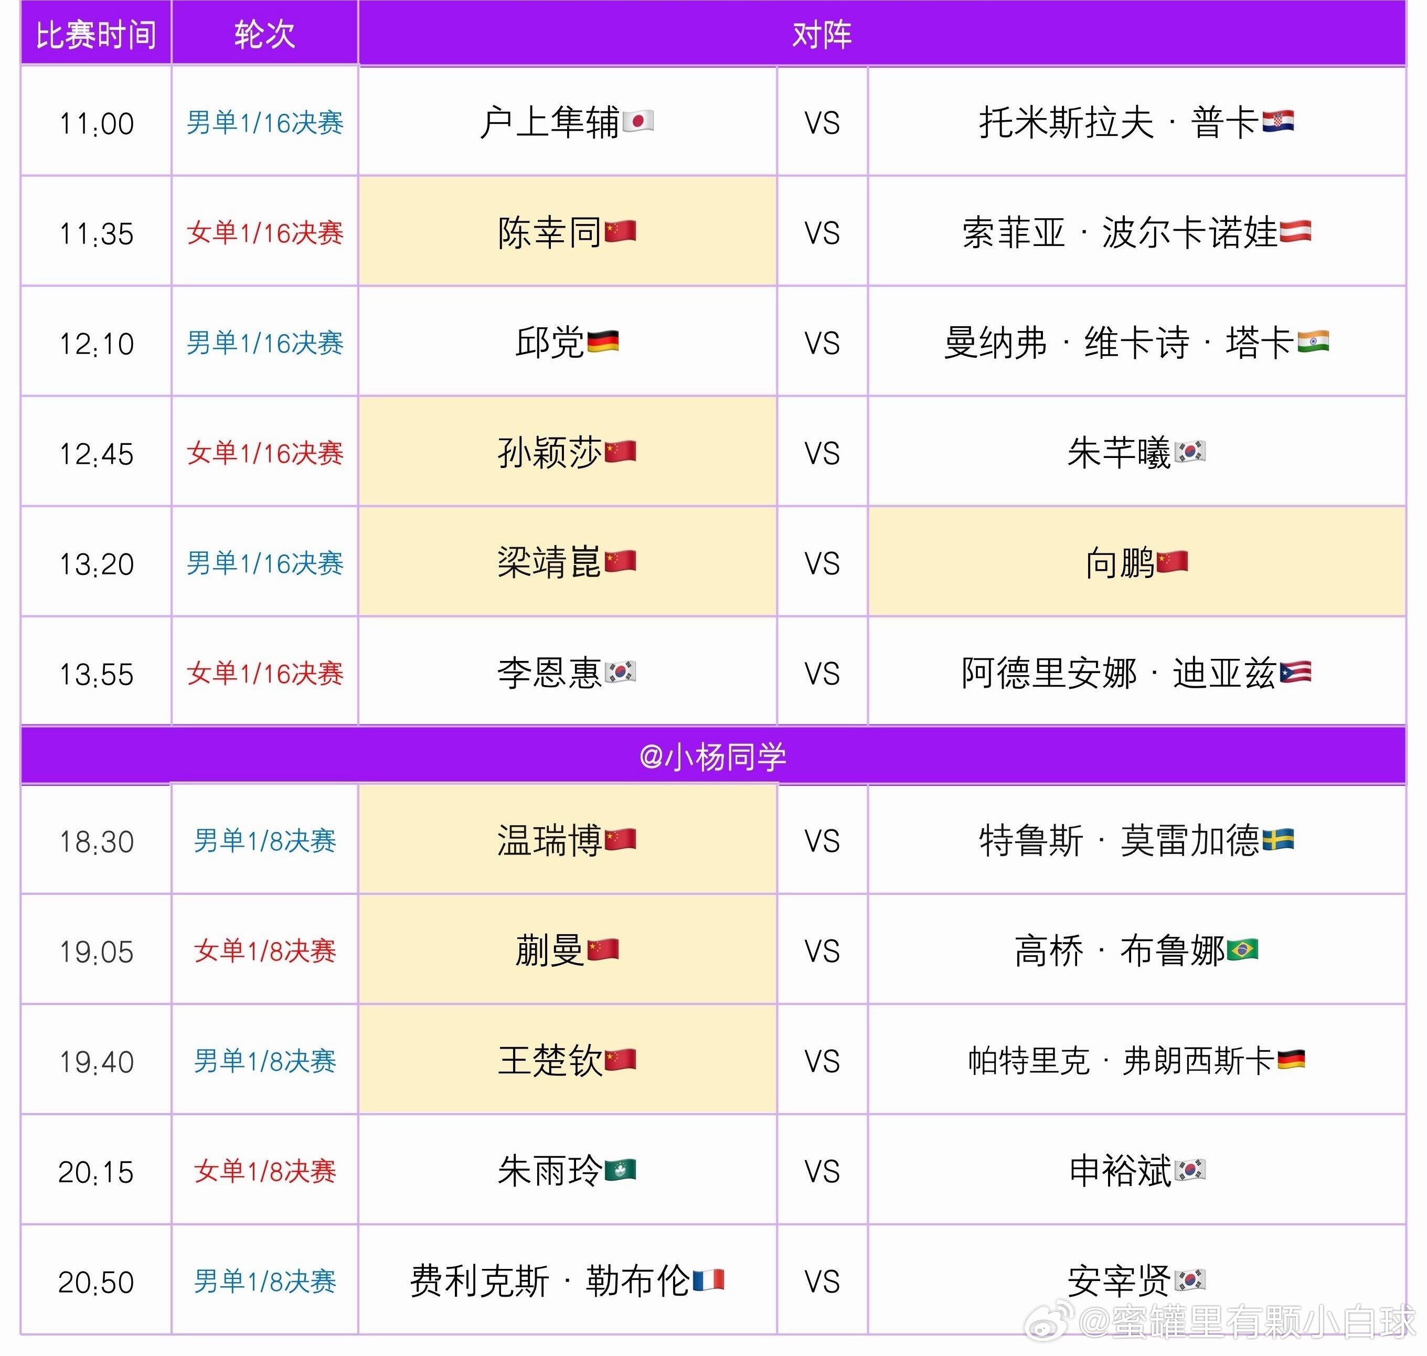Click the 11:35 女单1/16决赛 round label
1427x1356 pixels.
[264, 233]
